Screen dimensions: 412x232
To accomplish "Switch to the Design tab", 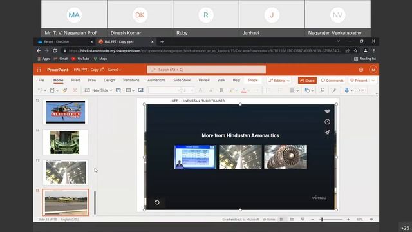I will (x=109, y=80).
